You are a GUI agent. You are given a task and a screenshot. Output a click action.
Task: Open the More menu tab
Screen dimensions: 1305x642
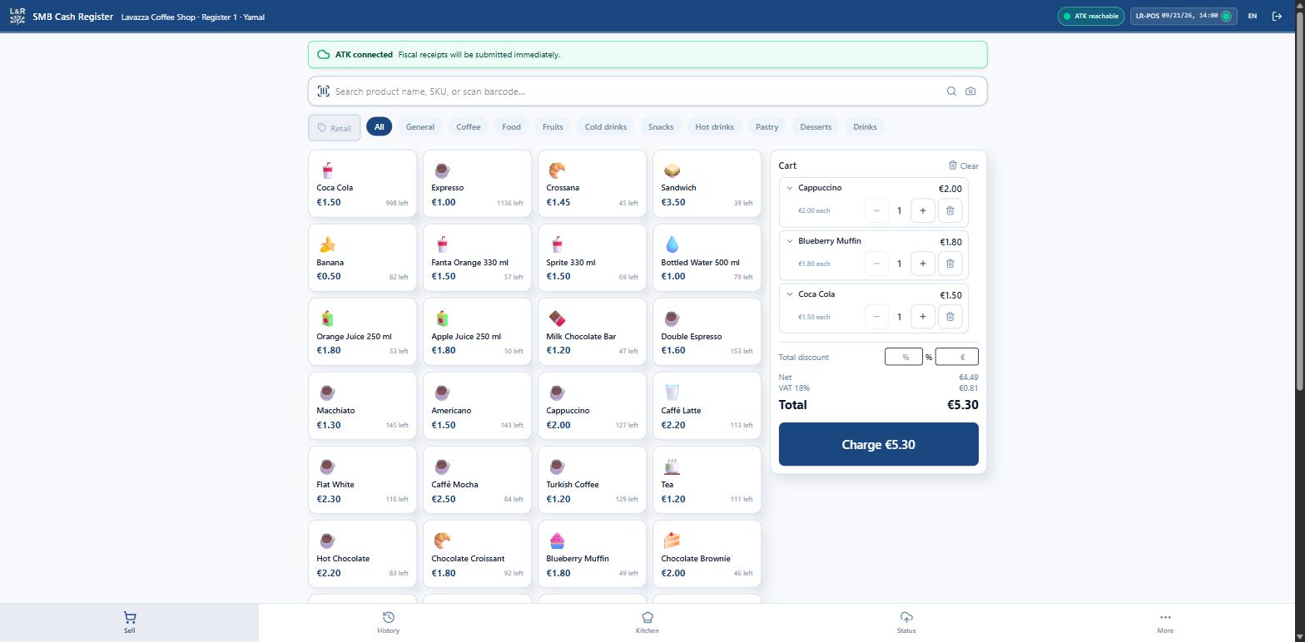point(1165,622)
